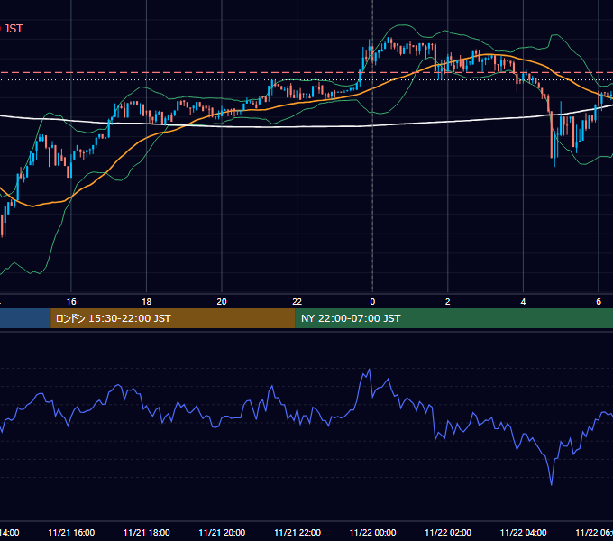Click the 0 midnight label on the time axis
Screen dimensions: 613x541
[x=372, y=302]
